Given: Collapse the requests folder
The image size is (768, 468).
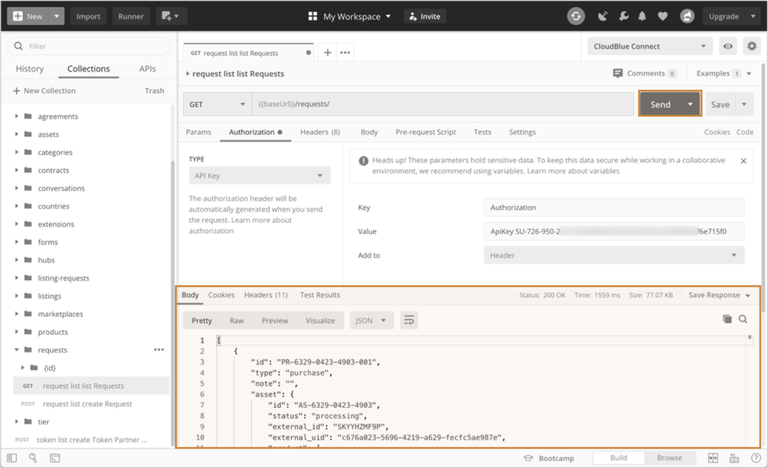Looking at the screenshot, I should pyautogui.click(x=16, y=349).
